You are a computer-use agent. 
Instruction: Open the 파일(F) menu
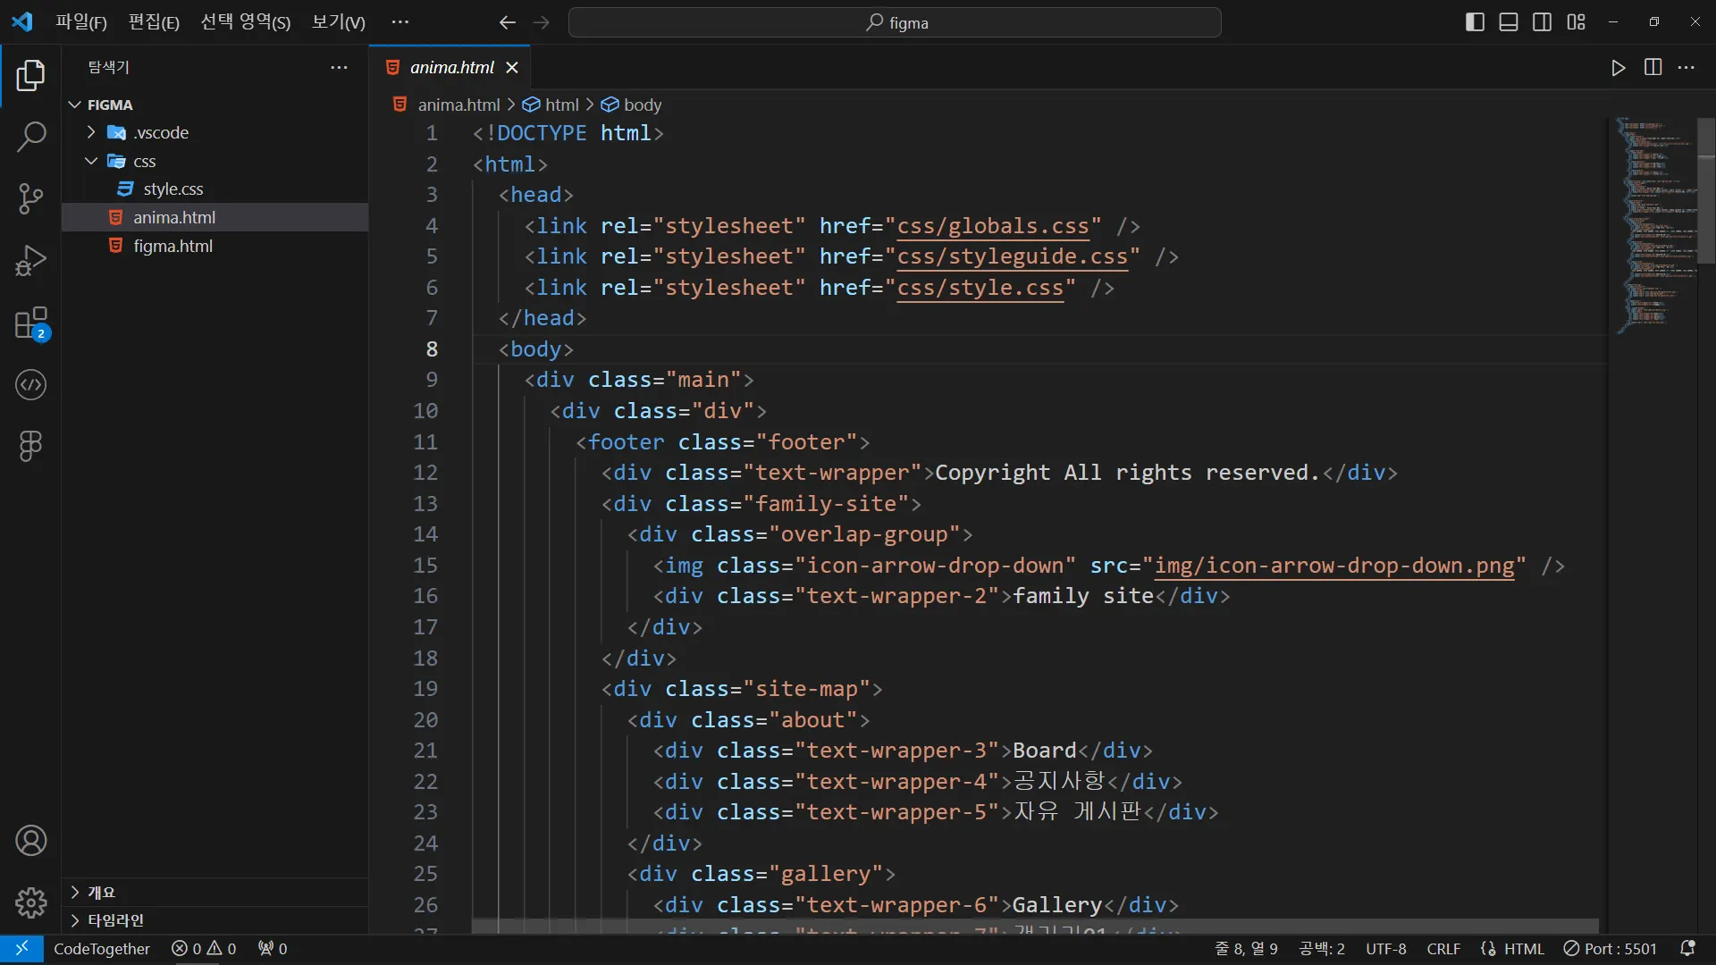(80, 22)
